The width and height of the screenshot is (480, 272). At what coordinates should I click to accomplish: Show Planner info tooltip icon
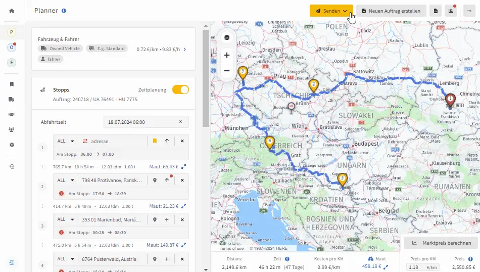pyautogui.click(x=64, y=11)
